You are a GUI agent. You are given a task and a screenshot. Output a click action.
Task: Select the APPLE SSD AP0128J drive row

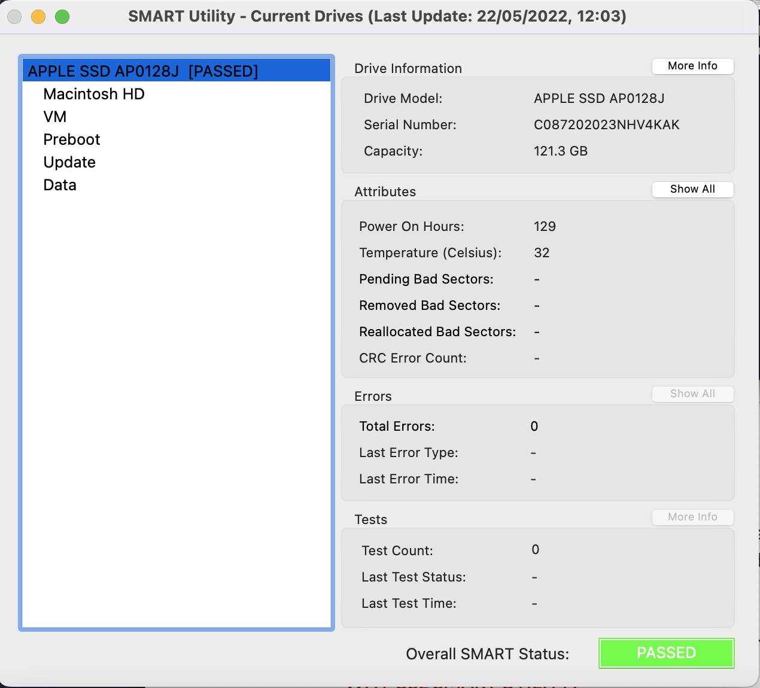coord(177,71)
